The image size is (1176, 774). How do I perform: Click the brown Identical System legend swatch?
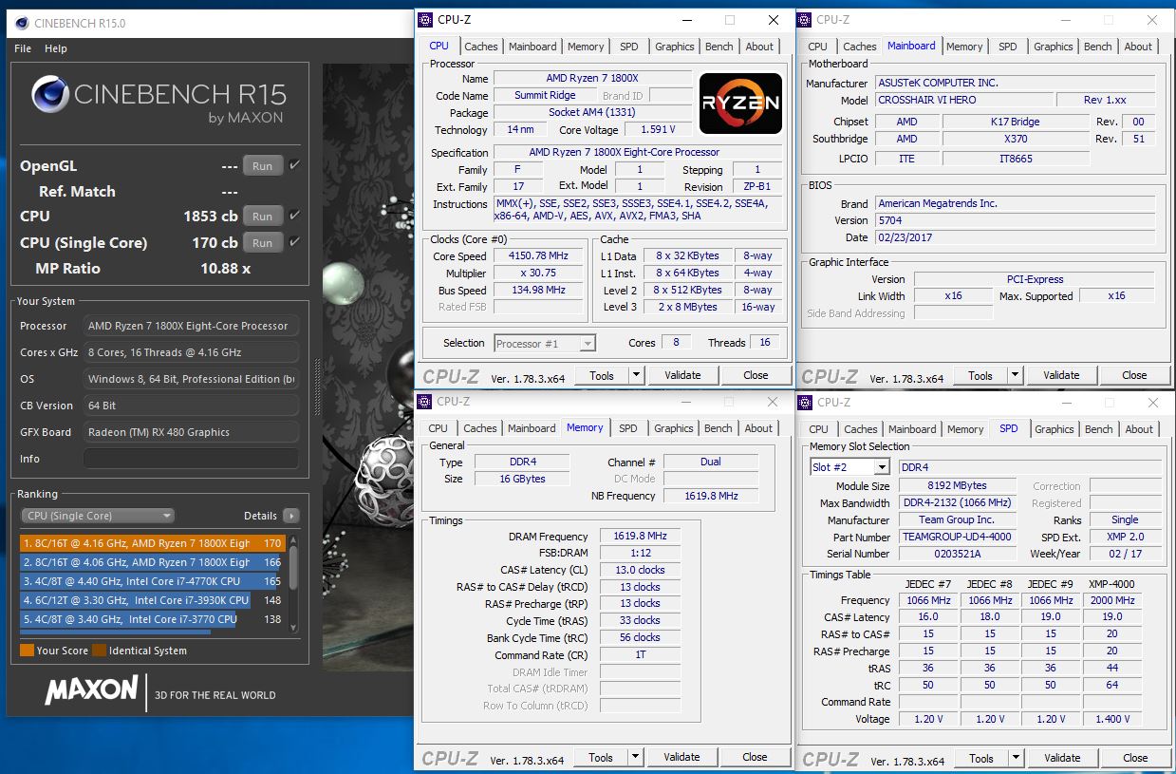tap(99, 651)
